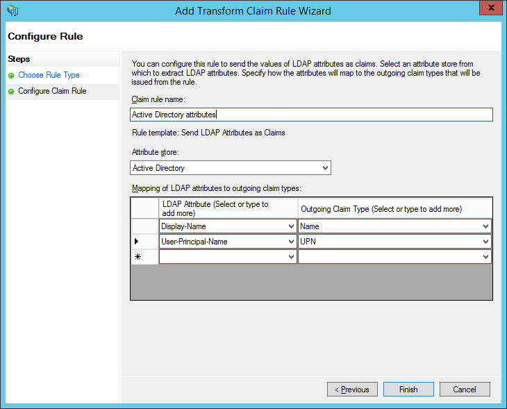Viewport: 507px width, 409px height.
Task: Close the wizard with the X button
Action: [491, 9]
